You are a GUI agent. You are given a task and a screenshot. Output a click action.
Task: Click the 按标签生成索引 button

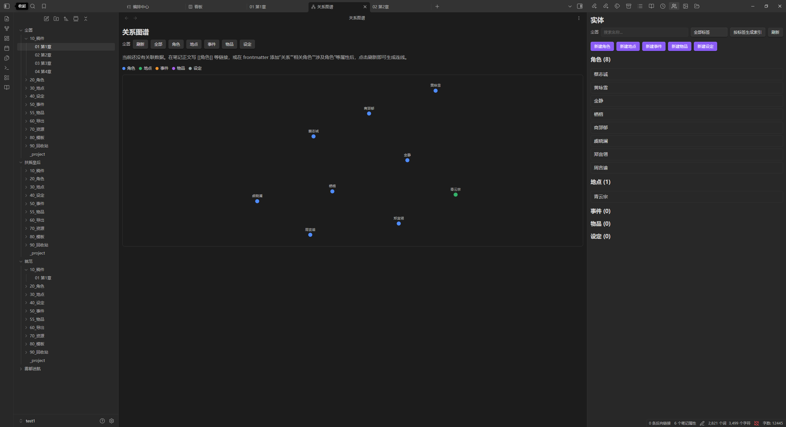point(747,32)
